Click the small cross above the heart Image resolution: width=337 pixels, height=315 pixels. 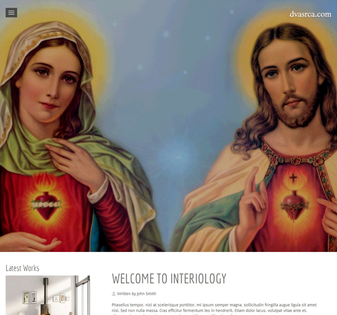click(293, 178)
